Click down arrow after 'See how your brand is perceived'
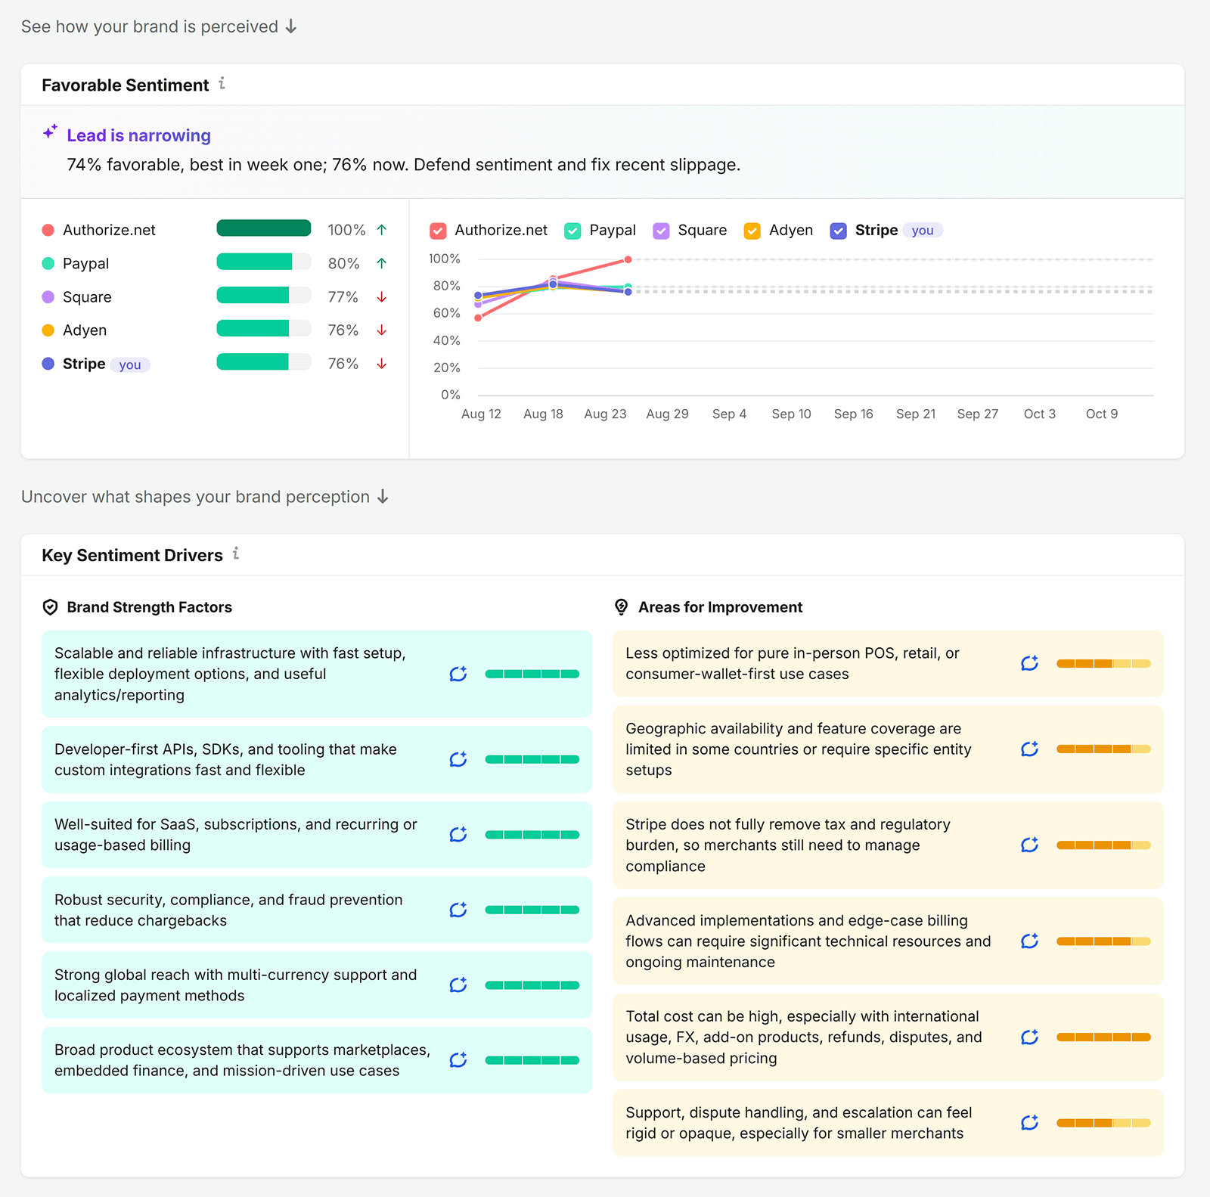Viewport: 1210px width, 1197px height. (291, 26)
